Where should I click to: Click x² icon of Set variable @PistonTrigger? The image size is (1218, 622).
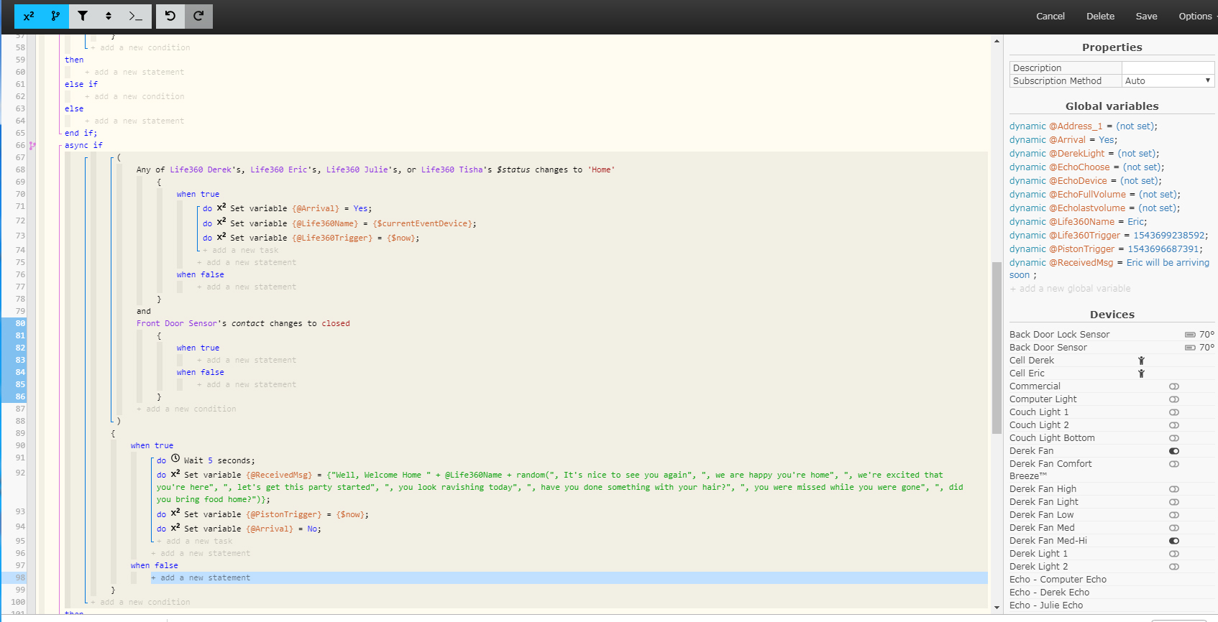pos(175,513)
